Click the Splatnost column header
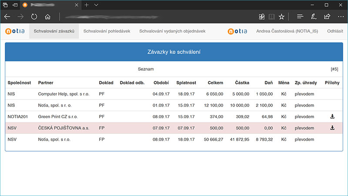The width and height of the screenshot is (348, 196). pos(186,83)
